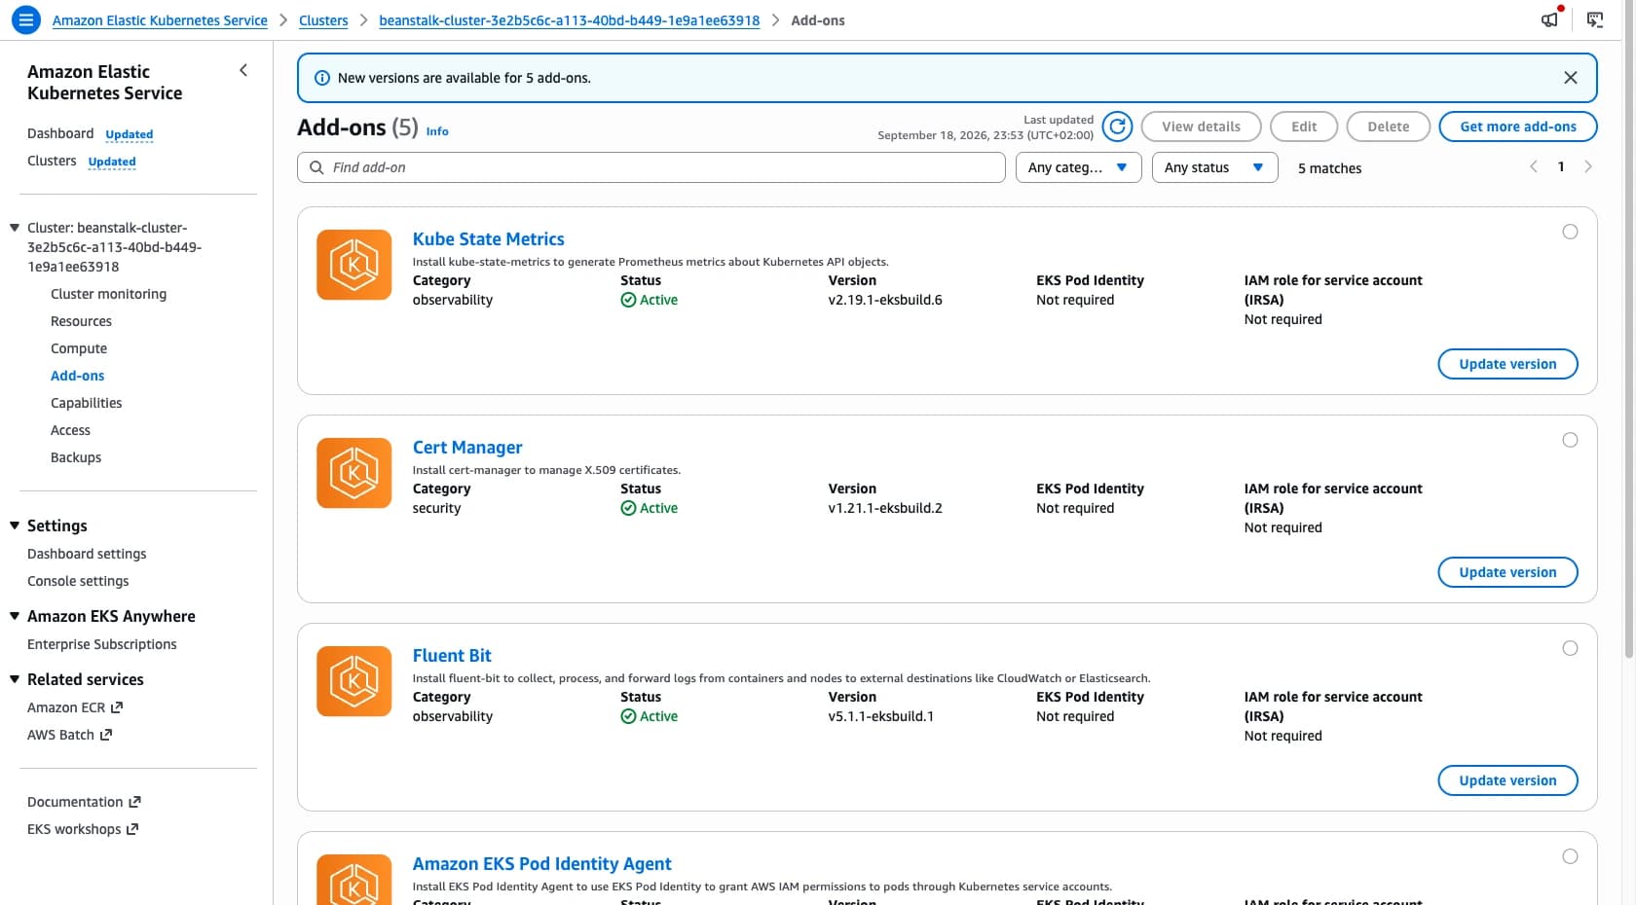
Task: Click Active status icon for Fluent Bit
Action: [628, 716]
